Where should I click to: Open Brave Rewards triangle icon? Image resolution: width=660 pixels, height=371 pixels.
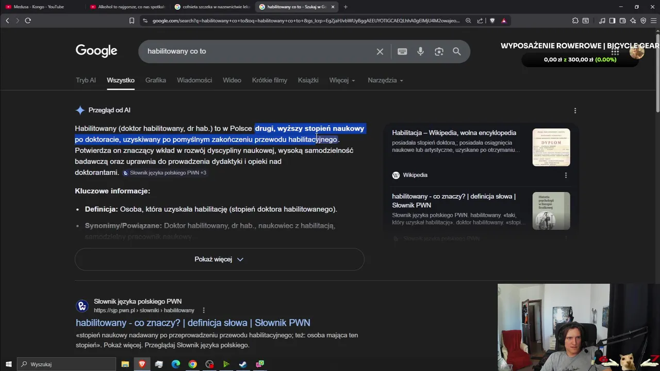click(504, 21)
